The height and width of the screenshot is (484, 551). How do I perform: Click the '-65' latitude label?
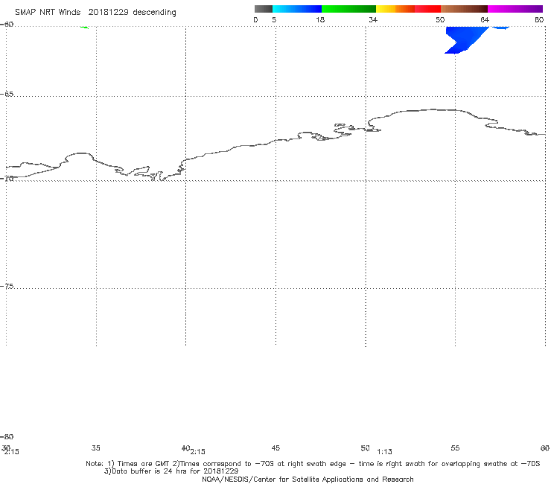[7, 95]
